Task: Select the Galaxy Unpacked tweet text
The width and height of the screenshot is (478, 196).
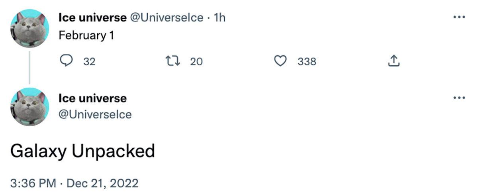Action: pos(82,151)
